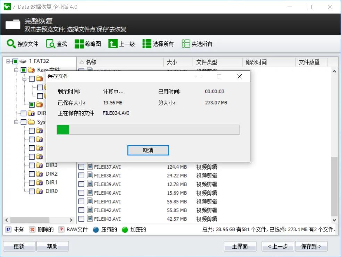Click 失选所有 to deselect all files

(x=196, y=44)
